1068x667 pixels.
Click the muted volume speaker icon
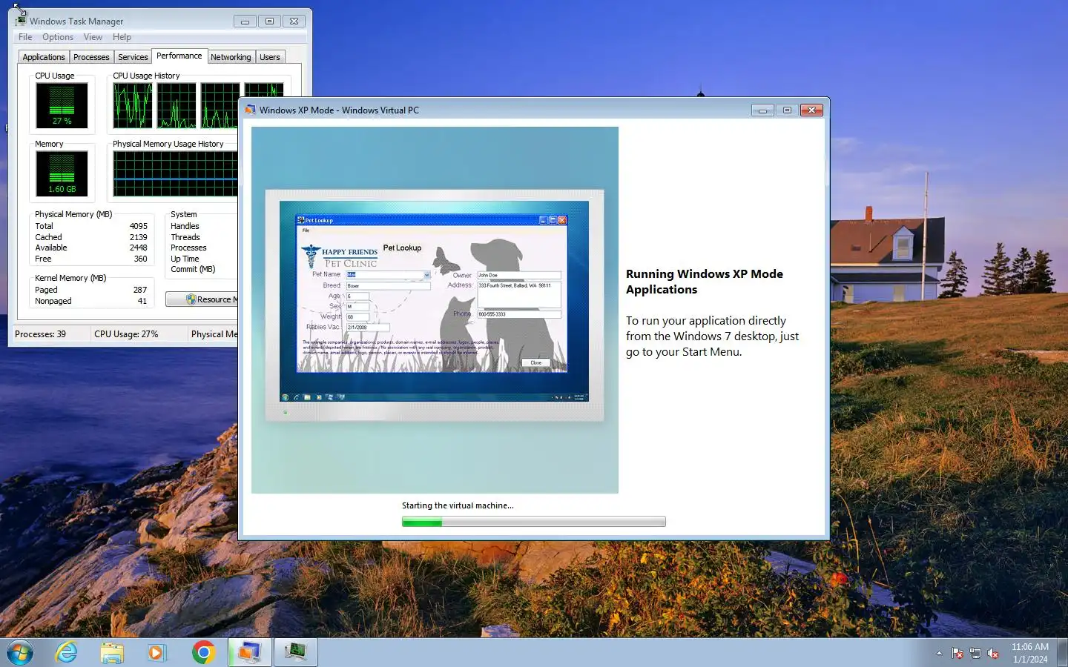pos(993,654)
